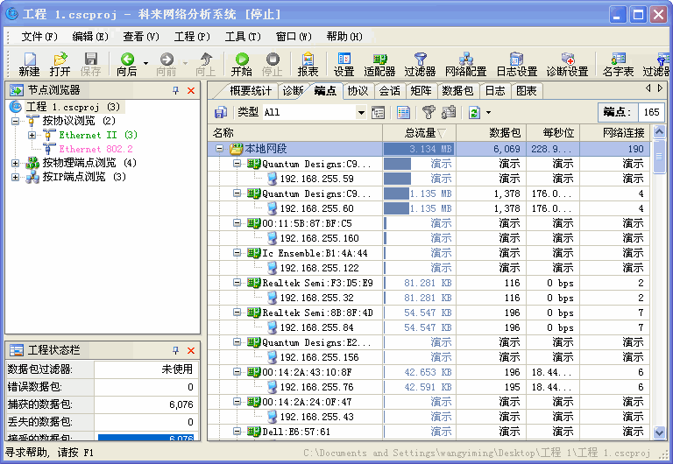Sort by the 网络连接 column header
673x464 pixels.
tap(614, 133)
